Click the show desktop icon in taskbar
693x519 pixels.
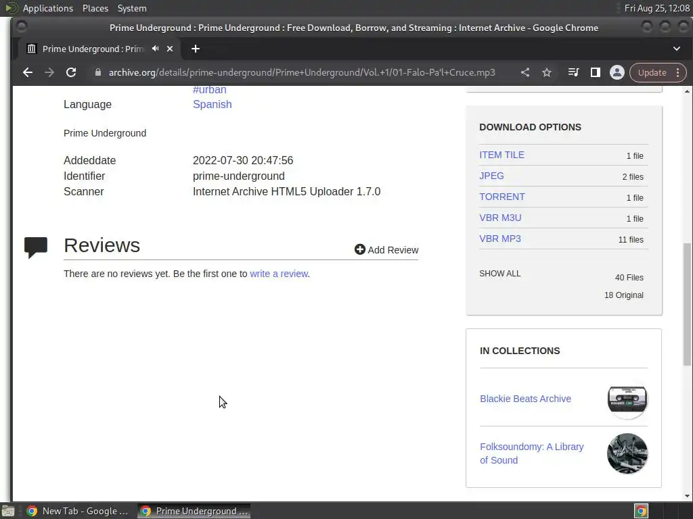click(8, 511)
